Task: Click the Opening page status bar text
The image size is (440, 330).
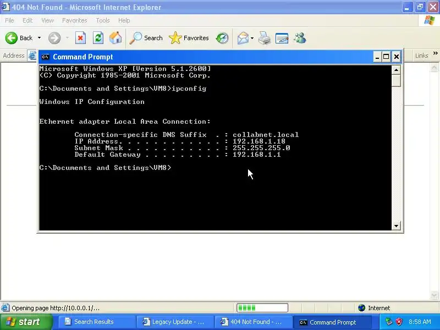Action: [56, 308]
